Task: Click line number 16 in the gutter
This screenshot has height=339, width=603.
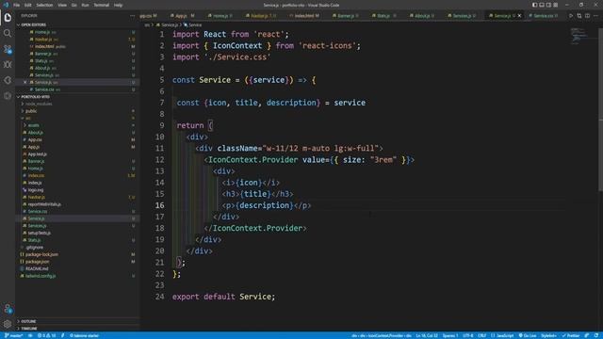Action: [159, 205]
